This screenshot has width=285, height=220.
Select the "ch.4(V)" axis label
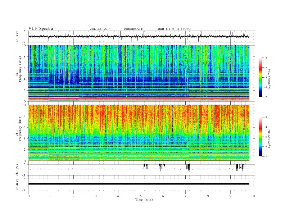tap(17, 184)
